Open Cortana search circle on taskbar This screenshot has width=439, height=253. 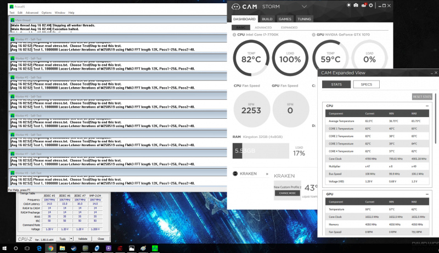pos(16,248)
